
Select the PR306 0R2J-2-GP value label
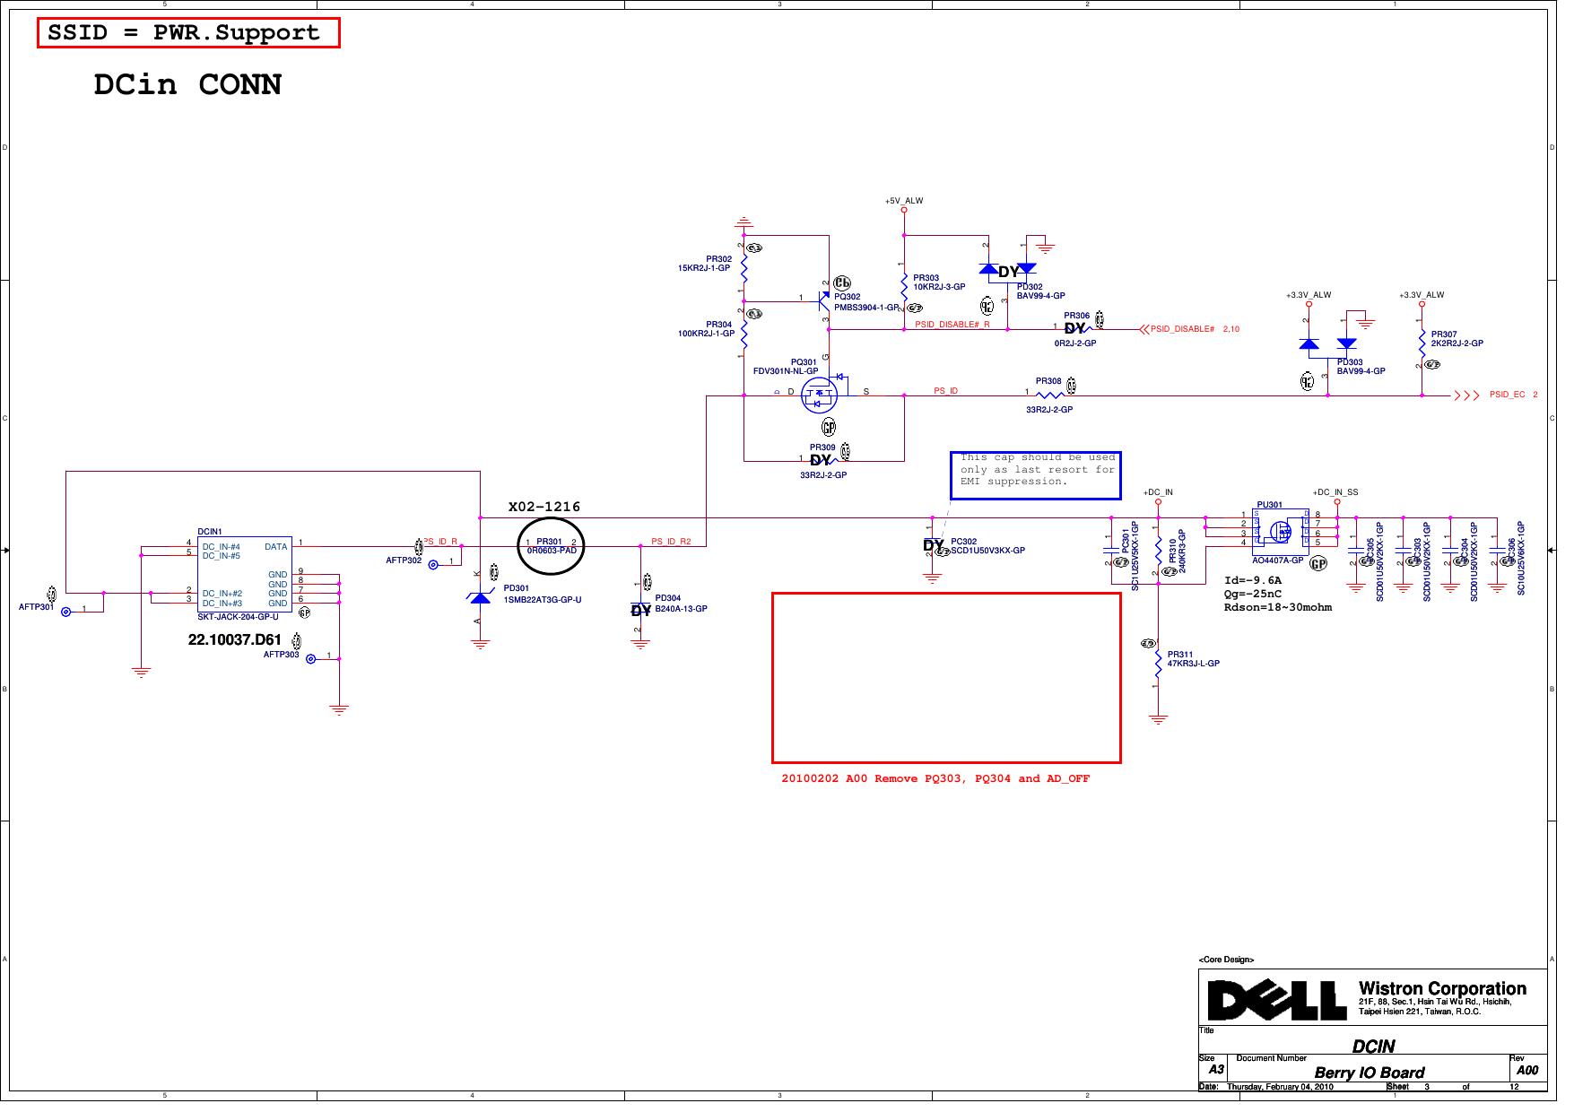tap(1075, 343)
